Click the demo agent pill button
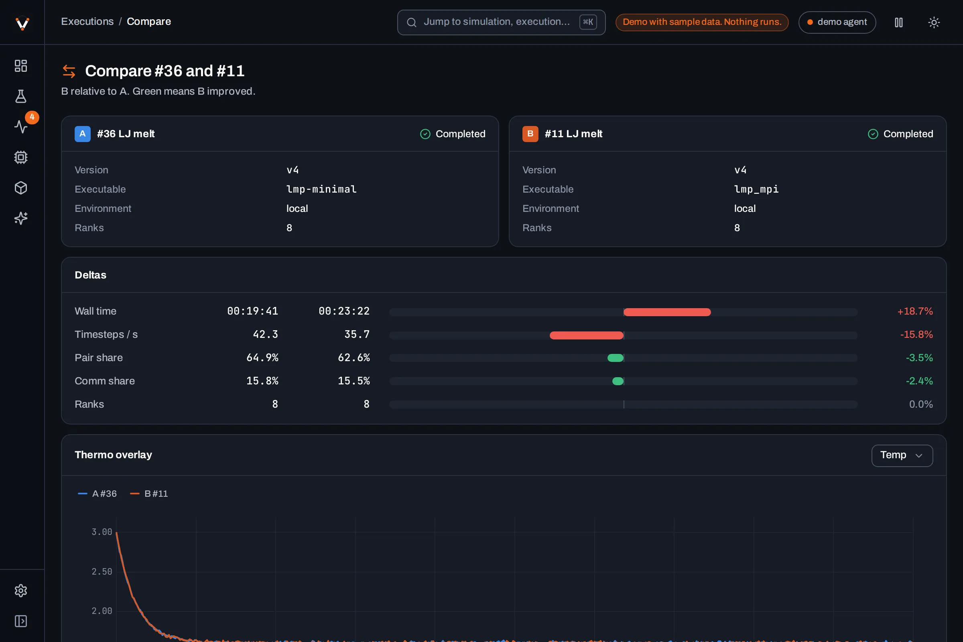This screenshot has width=963, height=642. pyautogui.click(x=837, y=22)
